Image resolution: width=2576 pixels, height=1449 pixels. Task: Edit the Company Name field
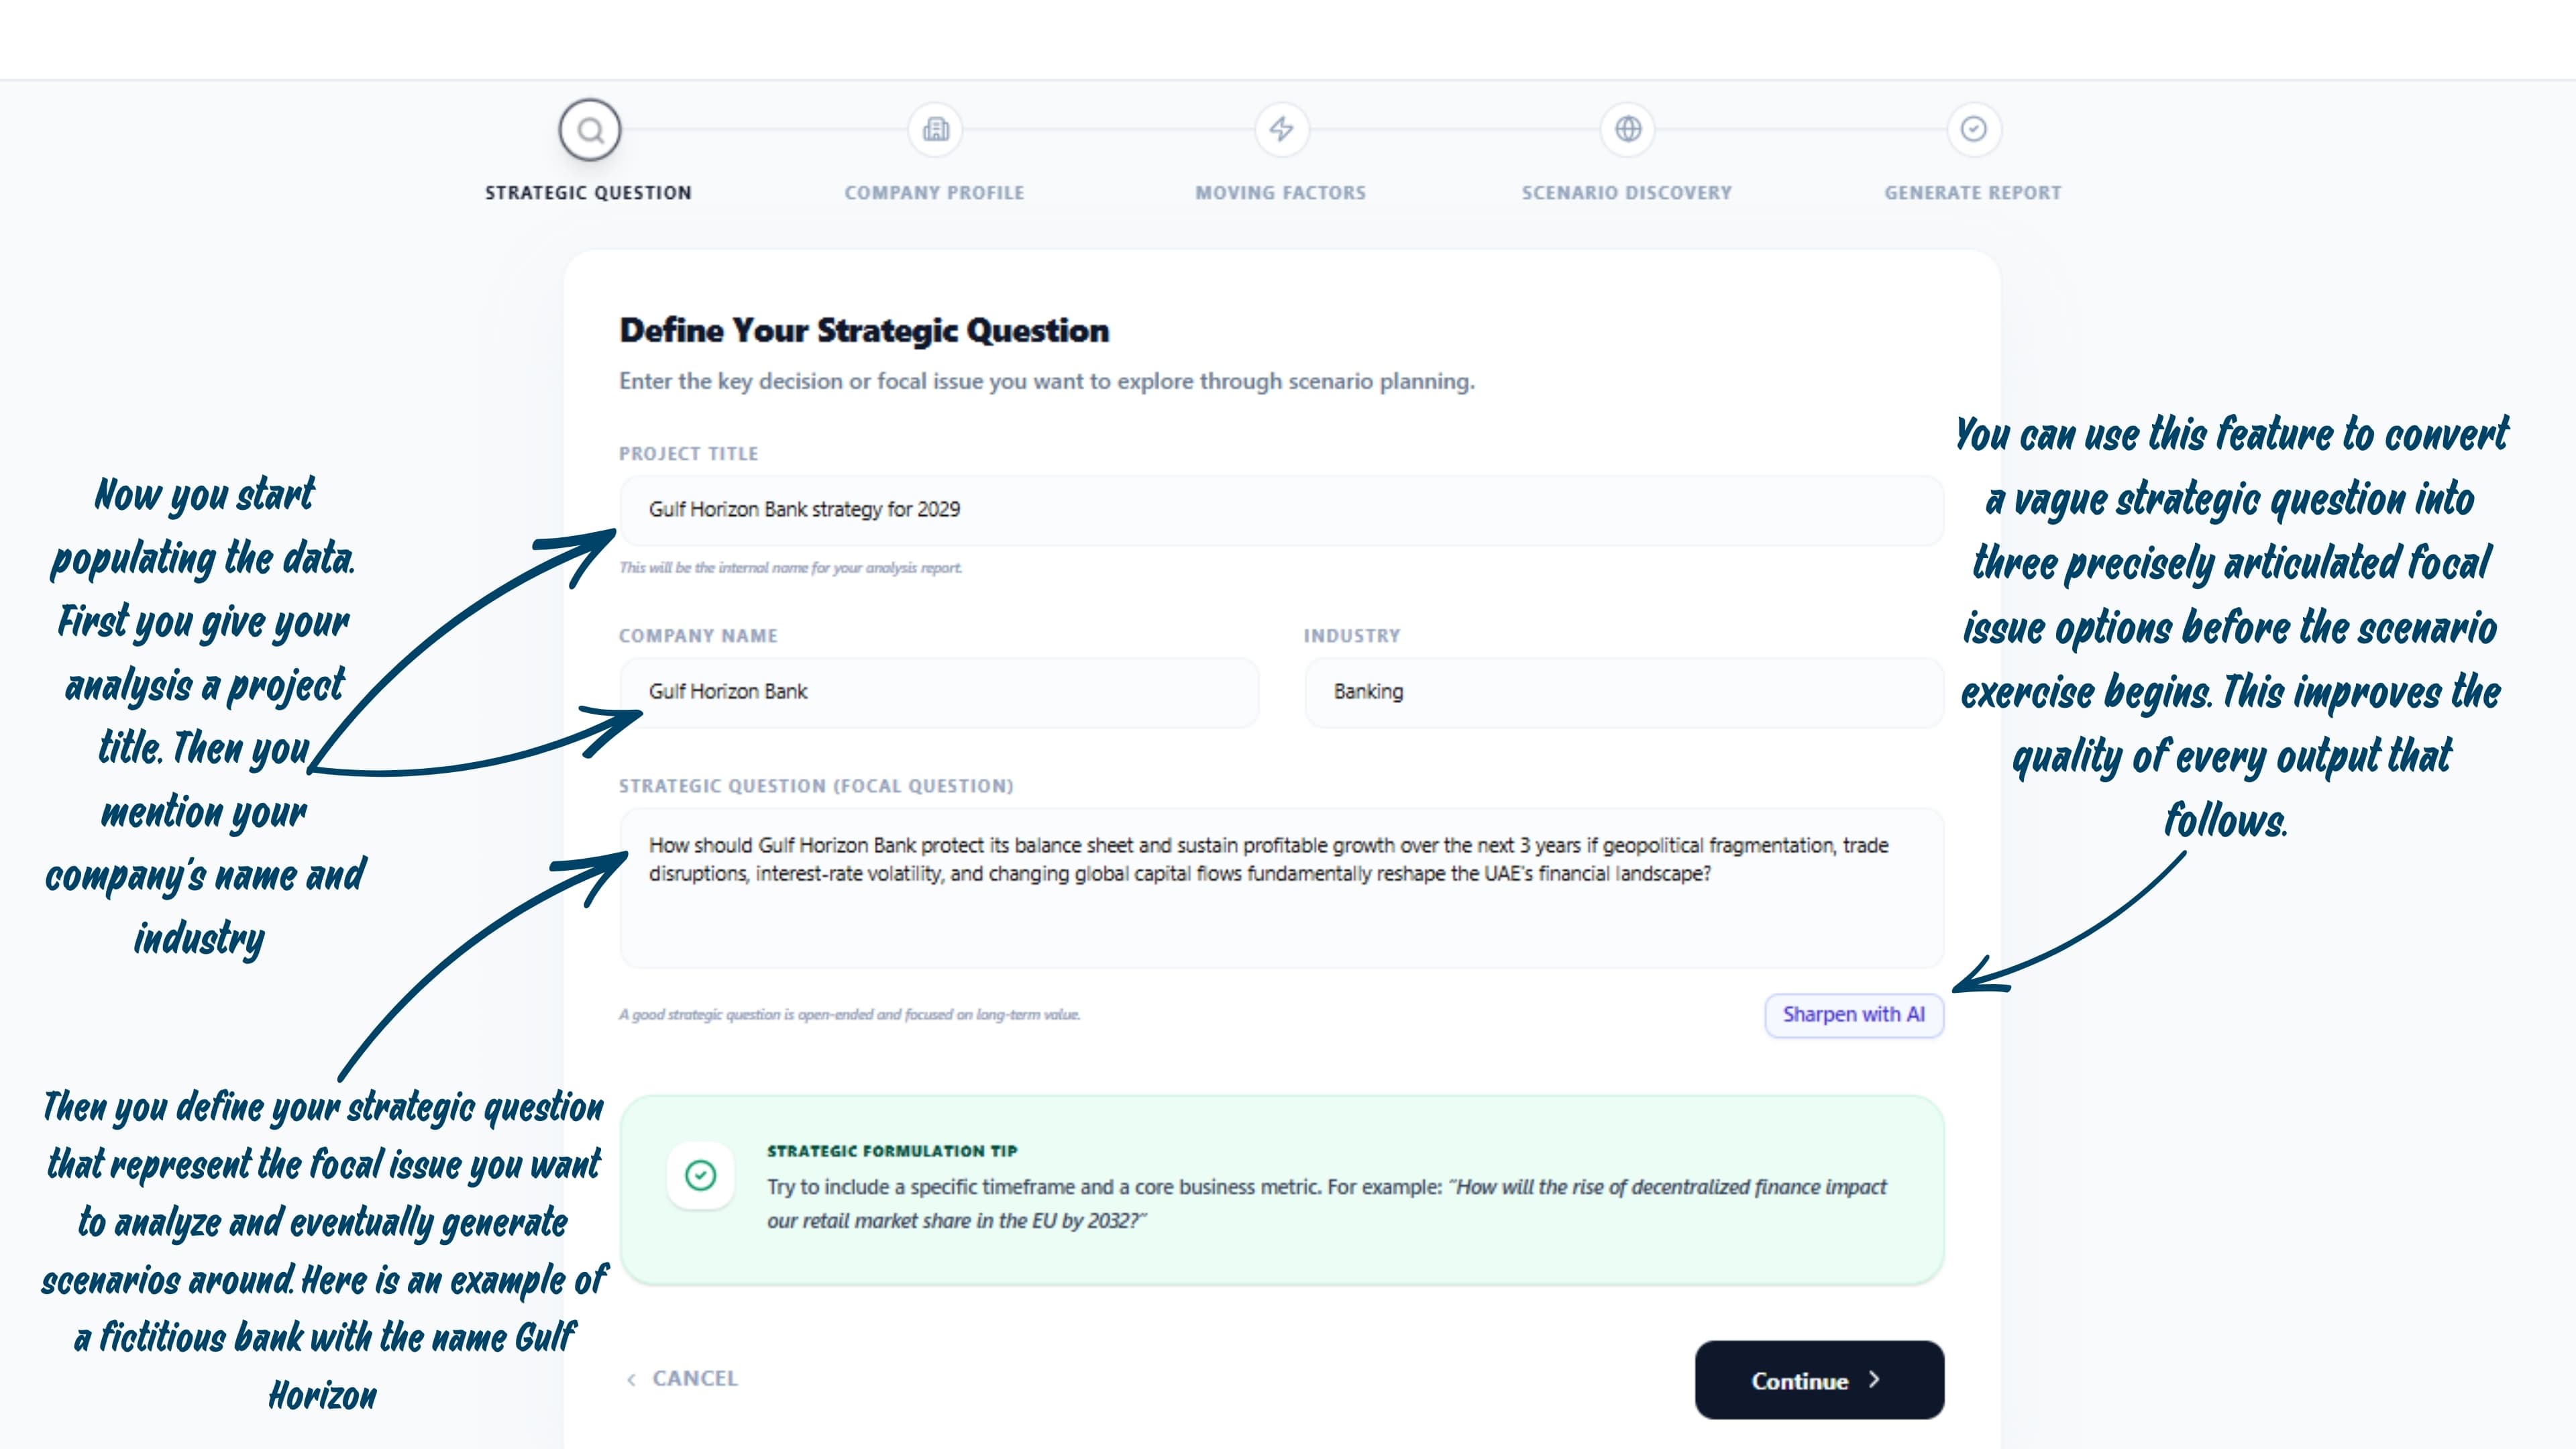939,692
